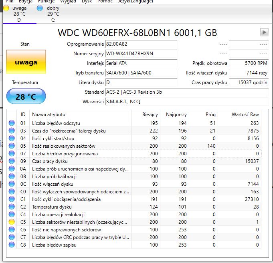Select row Liczba błędów pozycjonowania
The width and height of the screenshot is (273, 263).
coord(134,153)
